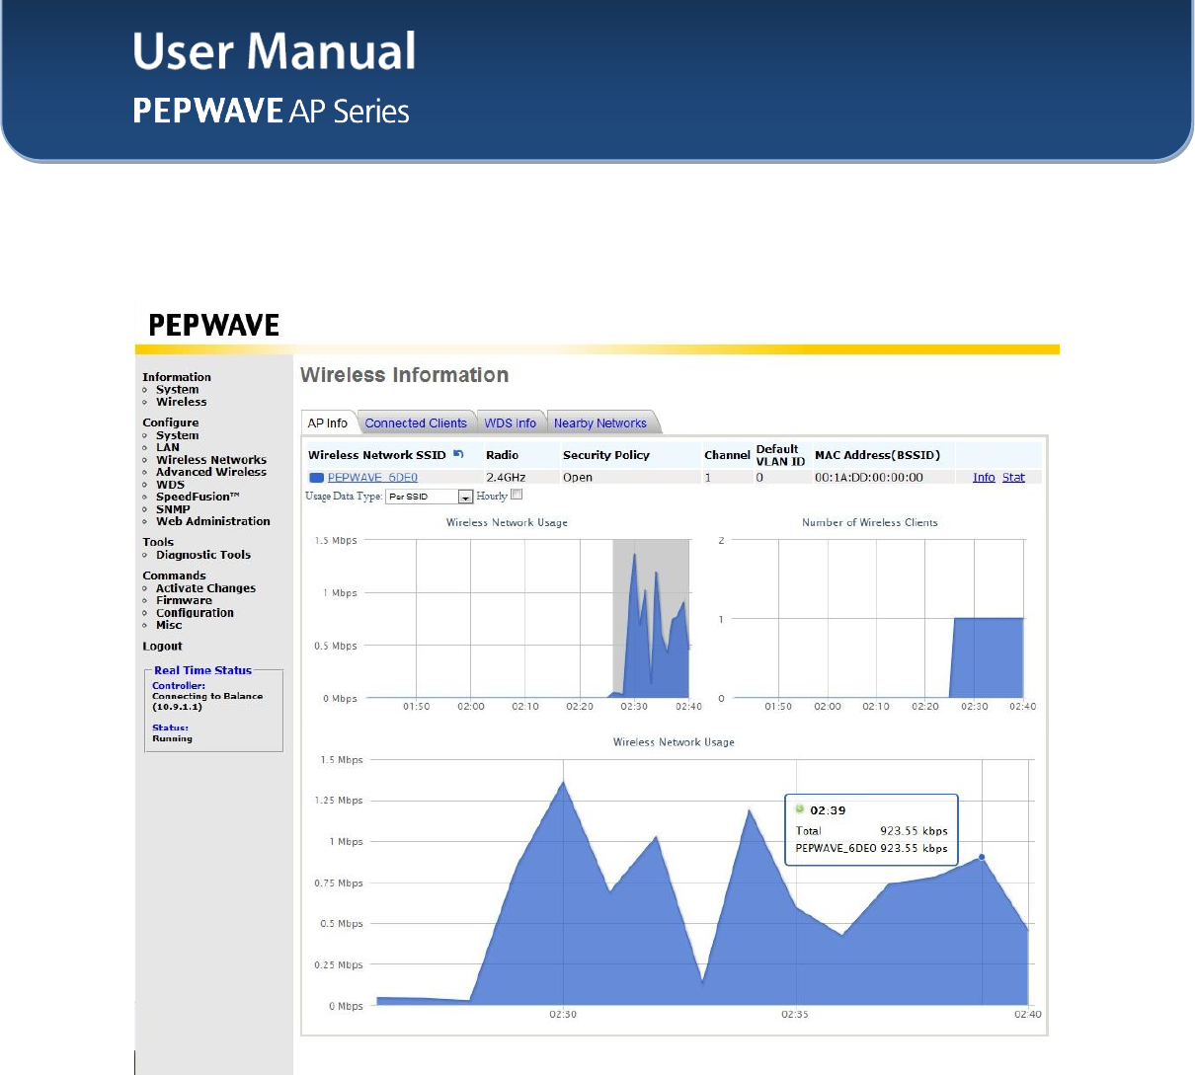The image size is (1195, 1075).
Task: Open the Usage Data Type dropdown
Action: pos(429,497)
